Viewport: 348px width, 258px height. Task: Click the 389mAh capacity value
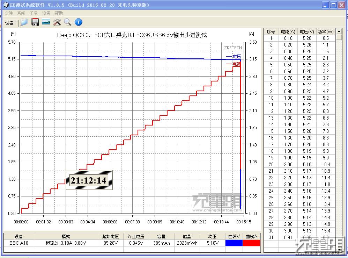coord(161,243)
